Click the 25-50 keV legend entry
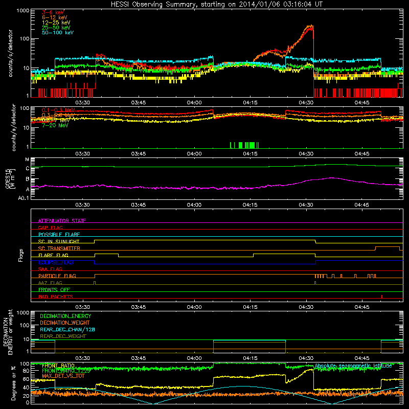Viewport: 409px width, 409px height. pyautogui.click(x=56, y=28)
